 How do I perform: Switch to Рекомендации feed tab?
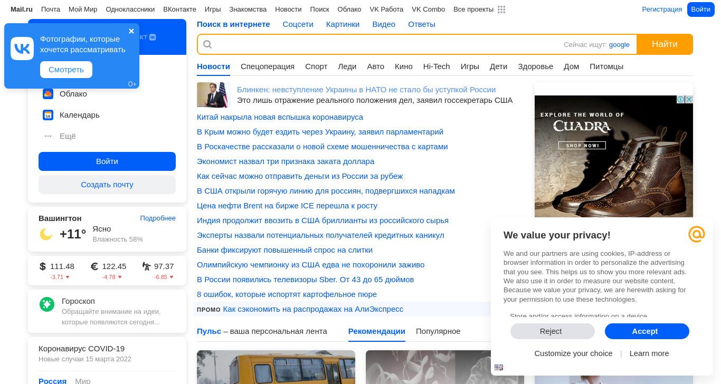(x=377, y=331)
